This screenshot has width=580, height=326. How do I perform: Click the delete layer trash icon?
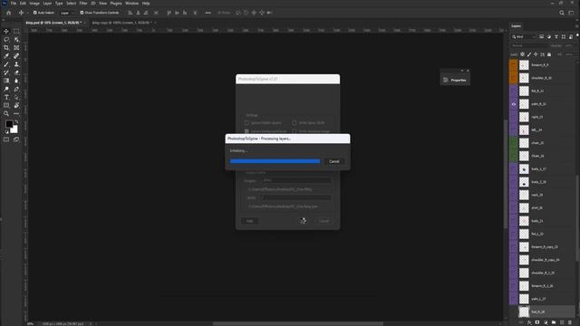click(570, 322)
